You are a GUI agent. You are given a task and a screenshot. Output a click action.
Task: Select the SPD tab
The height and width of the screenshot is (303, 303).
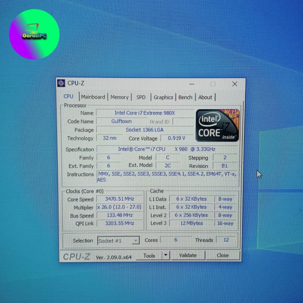pyautogui.click(x=141, y=97)
